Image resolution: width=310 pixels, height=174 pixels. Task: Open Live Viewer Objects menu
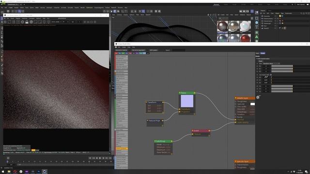point(18,18)
